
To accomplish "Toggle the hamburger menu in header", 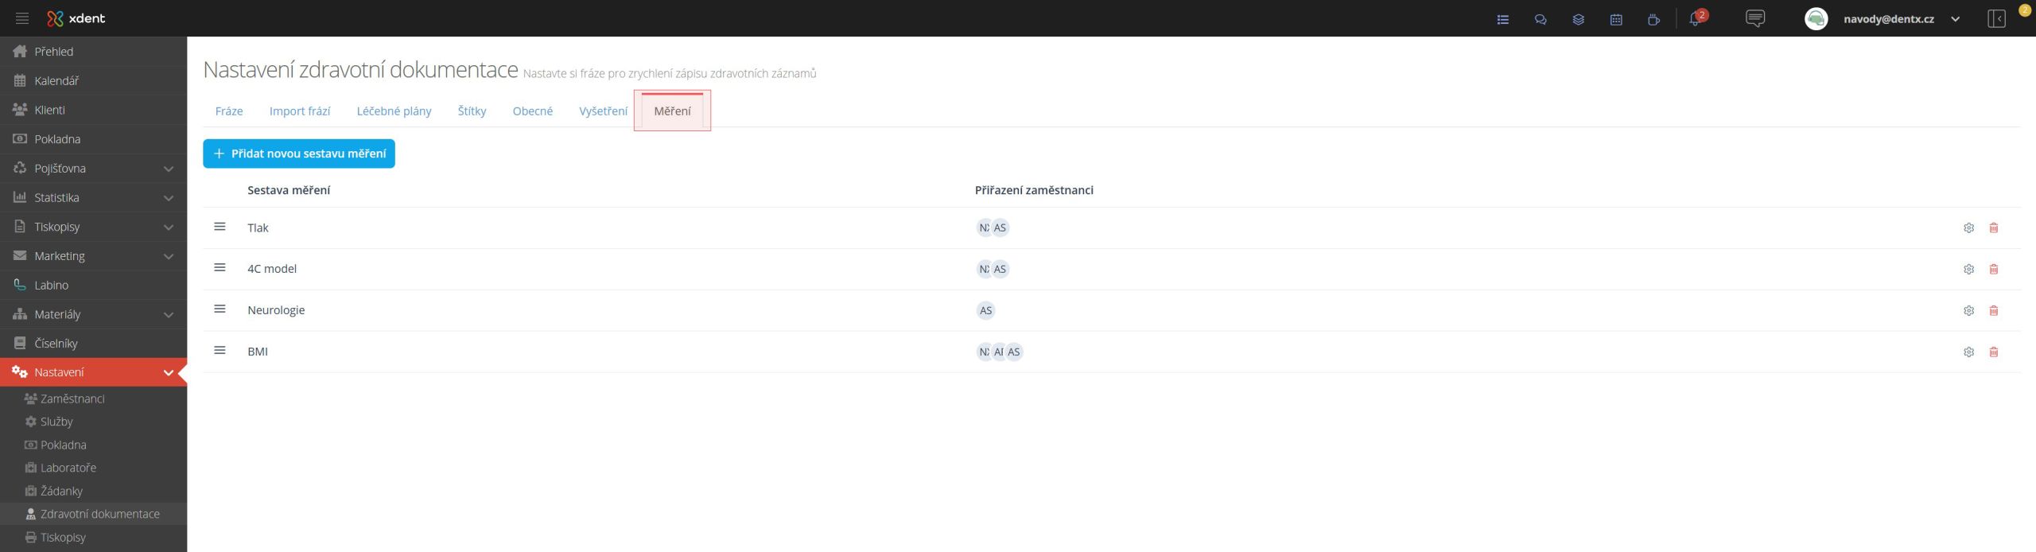I will pyautogui.click(x=22, y=18).
